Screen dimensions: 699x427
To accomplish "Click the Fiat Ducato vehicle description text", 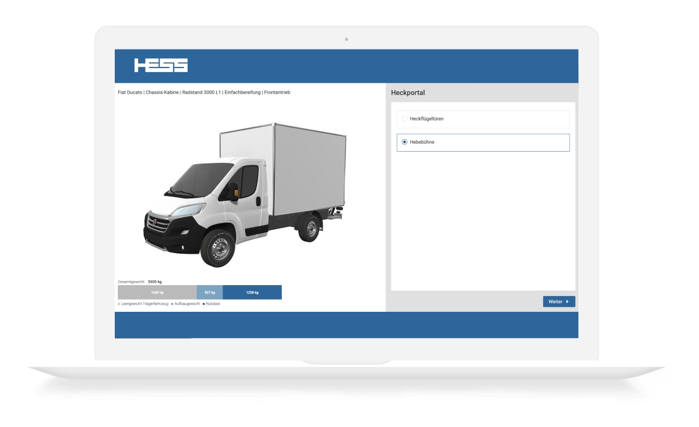I will [204, 92].
